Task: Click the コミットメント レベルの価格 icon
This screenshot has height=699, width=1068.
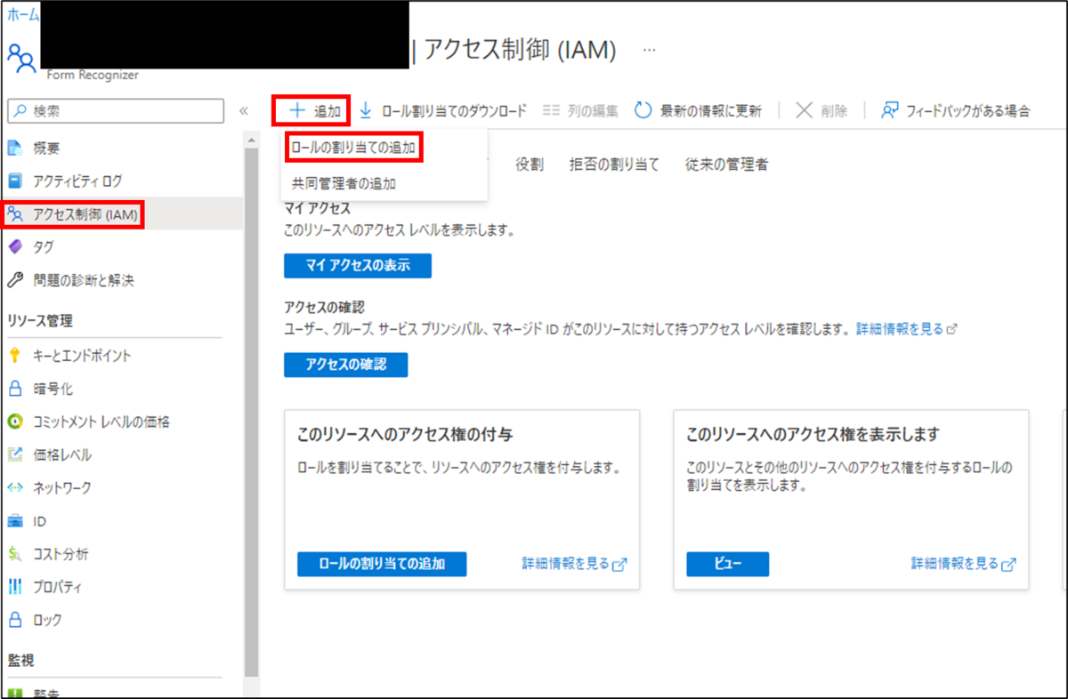Action: coord(15,422)
